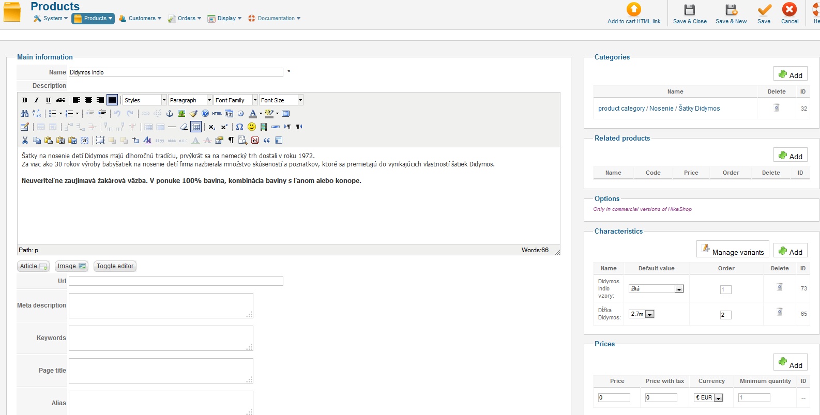Apply bold formatting in the editor

coord(24,100)
